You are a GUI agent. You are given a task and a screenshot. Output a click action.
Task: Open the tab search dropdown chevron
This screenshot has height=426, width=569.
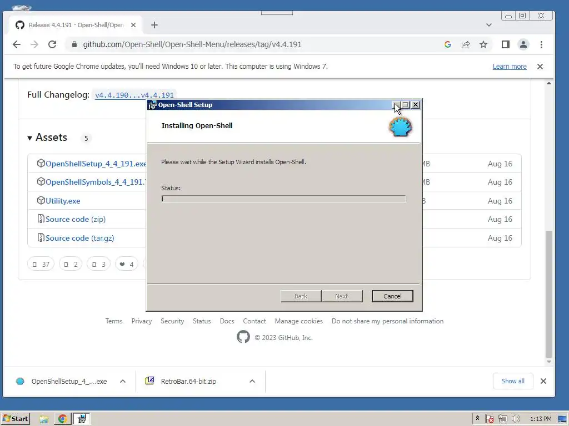(x=489, y=25)
